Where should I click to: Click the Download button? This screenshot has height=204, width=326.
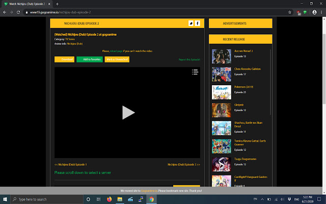[64, 60]
